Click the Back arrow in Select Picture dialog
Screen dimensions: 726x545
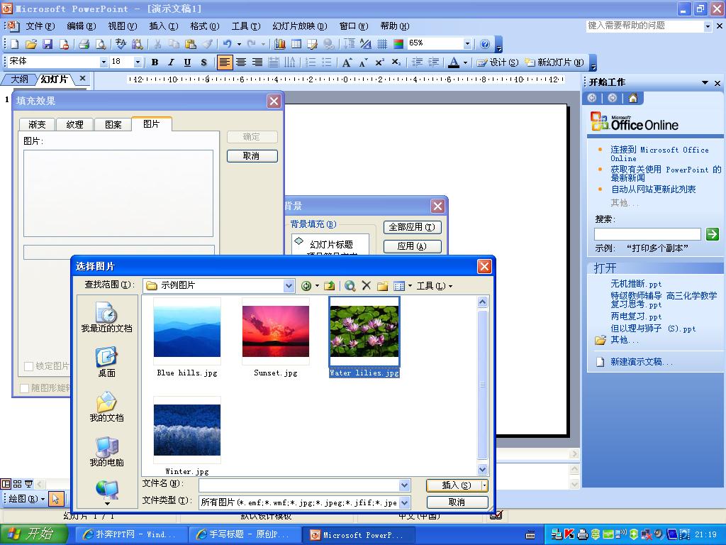[x=306, y=286]
